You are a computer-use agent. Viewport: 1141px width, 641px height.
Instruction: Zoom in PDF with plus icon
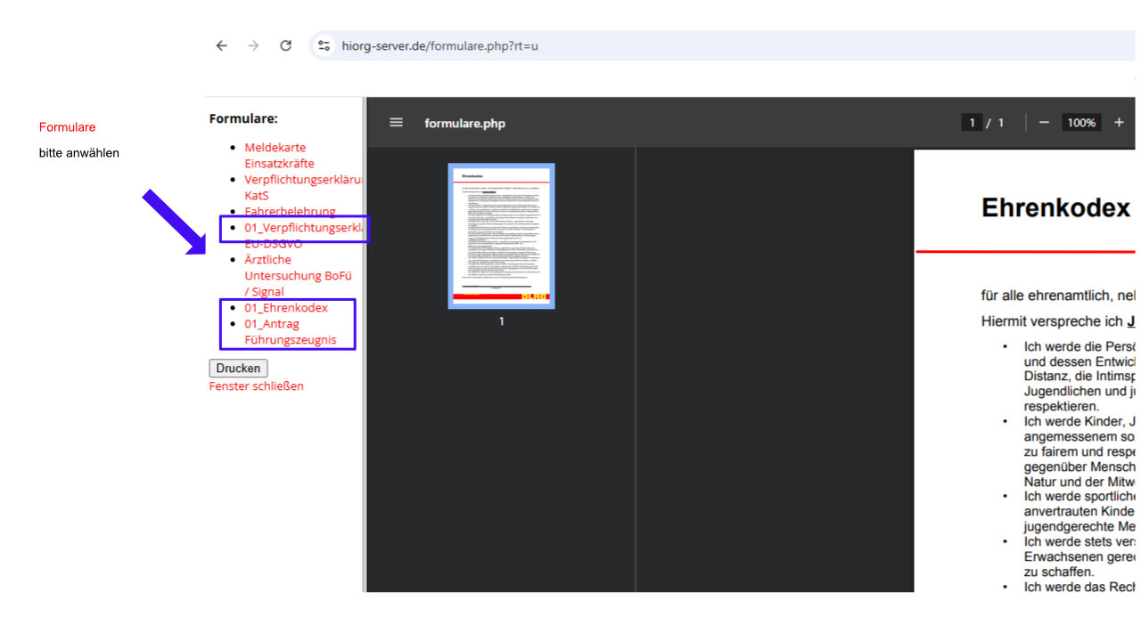coord(1119,123)
